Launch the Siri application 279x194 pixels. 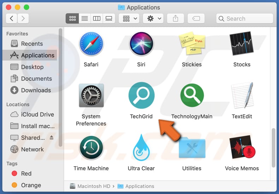tap(141, 44)
